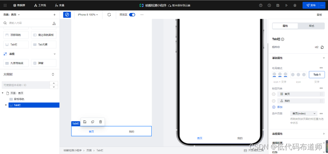Click the debug bug icon
Image resolution: width=328 pixels, height=154 pixels.
295,5
